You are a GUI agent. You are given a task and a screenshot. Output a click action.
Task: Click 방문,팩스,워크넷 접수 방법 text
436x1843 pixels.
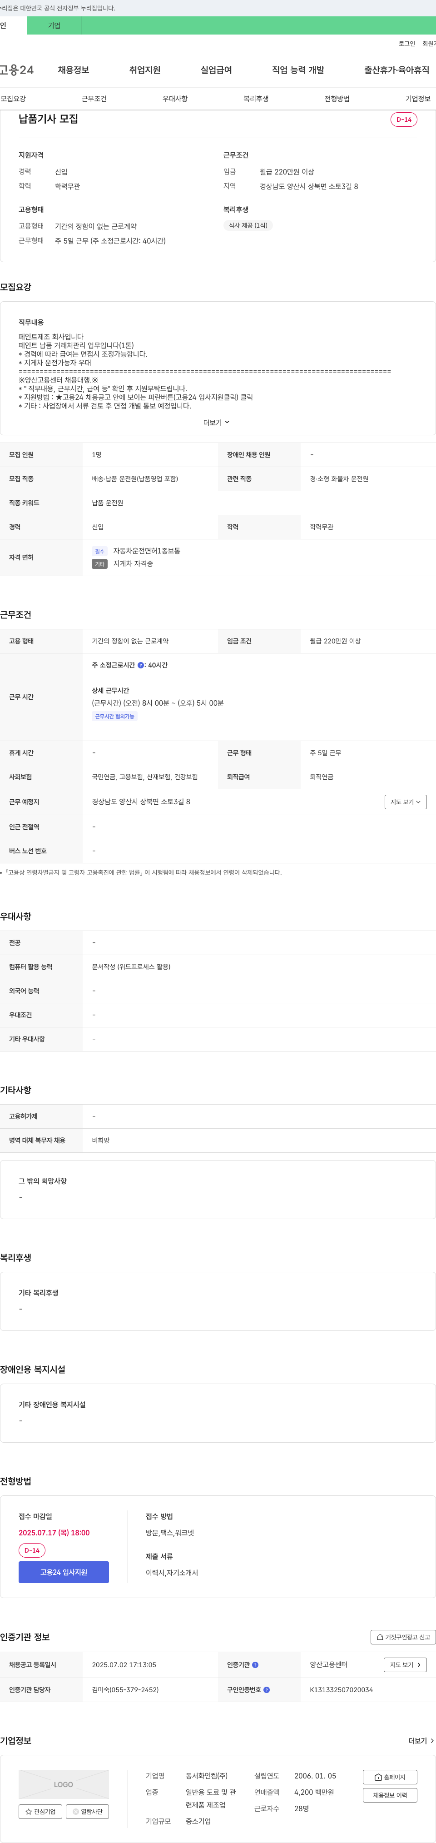[170, 1533]
